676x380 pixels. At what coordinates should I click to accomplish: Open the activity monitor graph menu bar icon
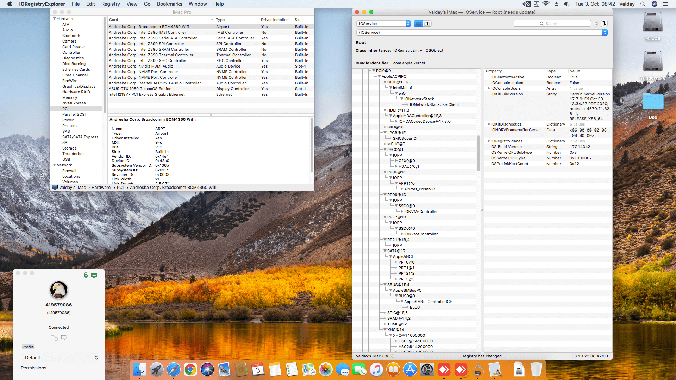tap(537, 4)
